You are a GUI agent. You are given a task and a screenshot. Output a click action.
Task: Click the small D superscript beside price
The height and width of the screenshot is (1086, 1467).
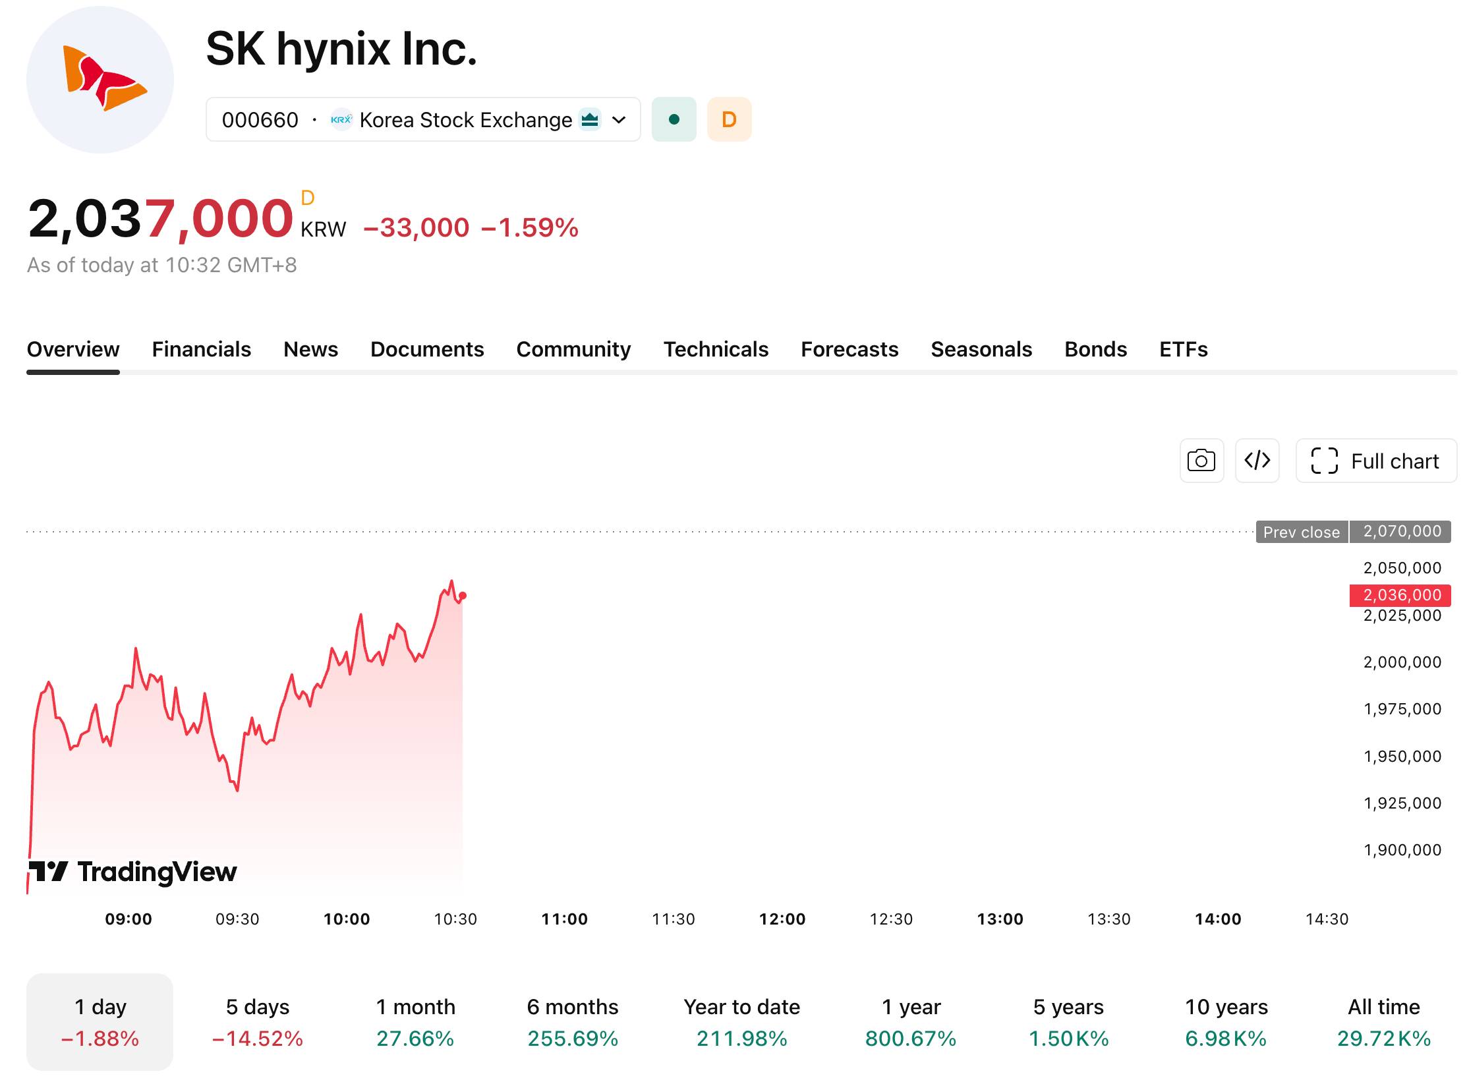coord(308,198)
